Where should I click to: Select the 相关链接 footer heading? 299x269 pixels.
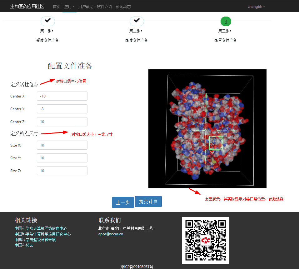tap(26, 220)
